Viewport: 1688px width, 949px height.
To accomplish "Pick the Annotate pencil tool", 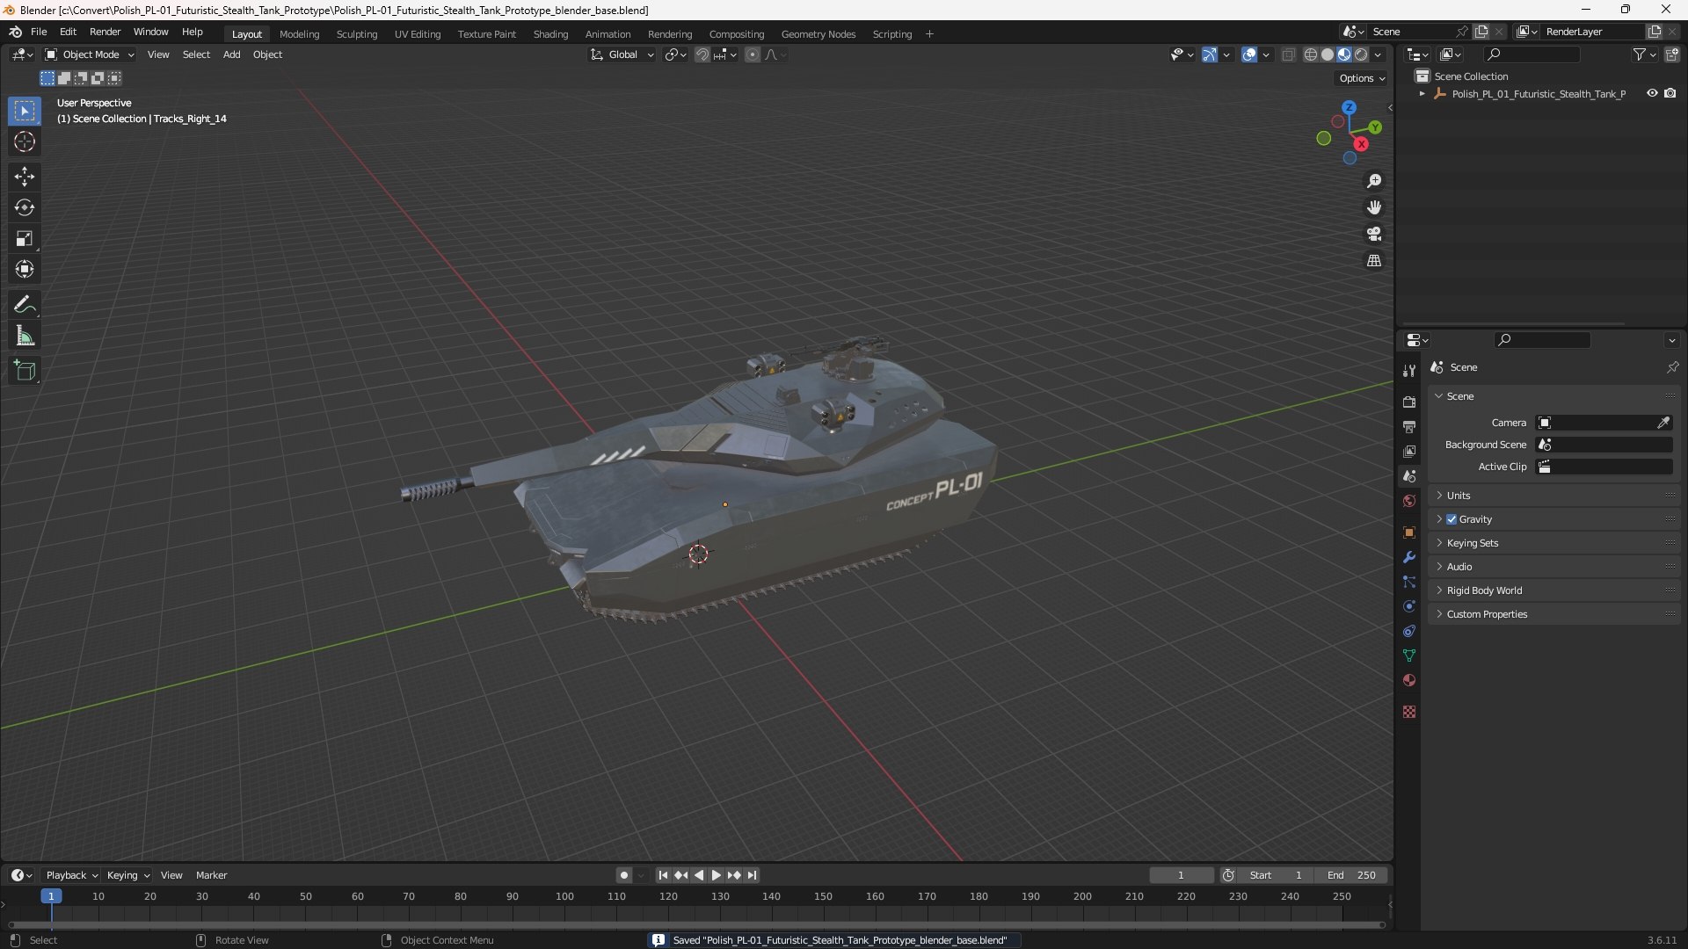I will pos(25,305).
